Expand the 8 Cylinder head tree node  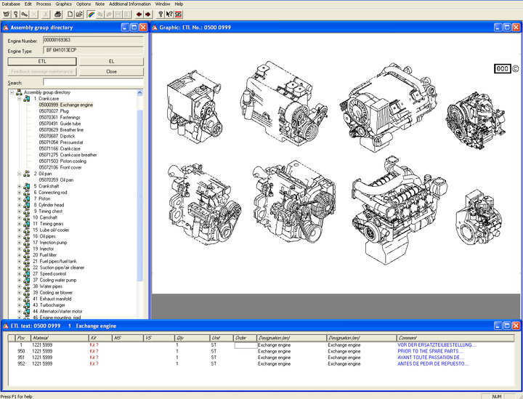pyautogui.click(x=20, y=205)
